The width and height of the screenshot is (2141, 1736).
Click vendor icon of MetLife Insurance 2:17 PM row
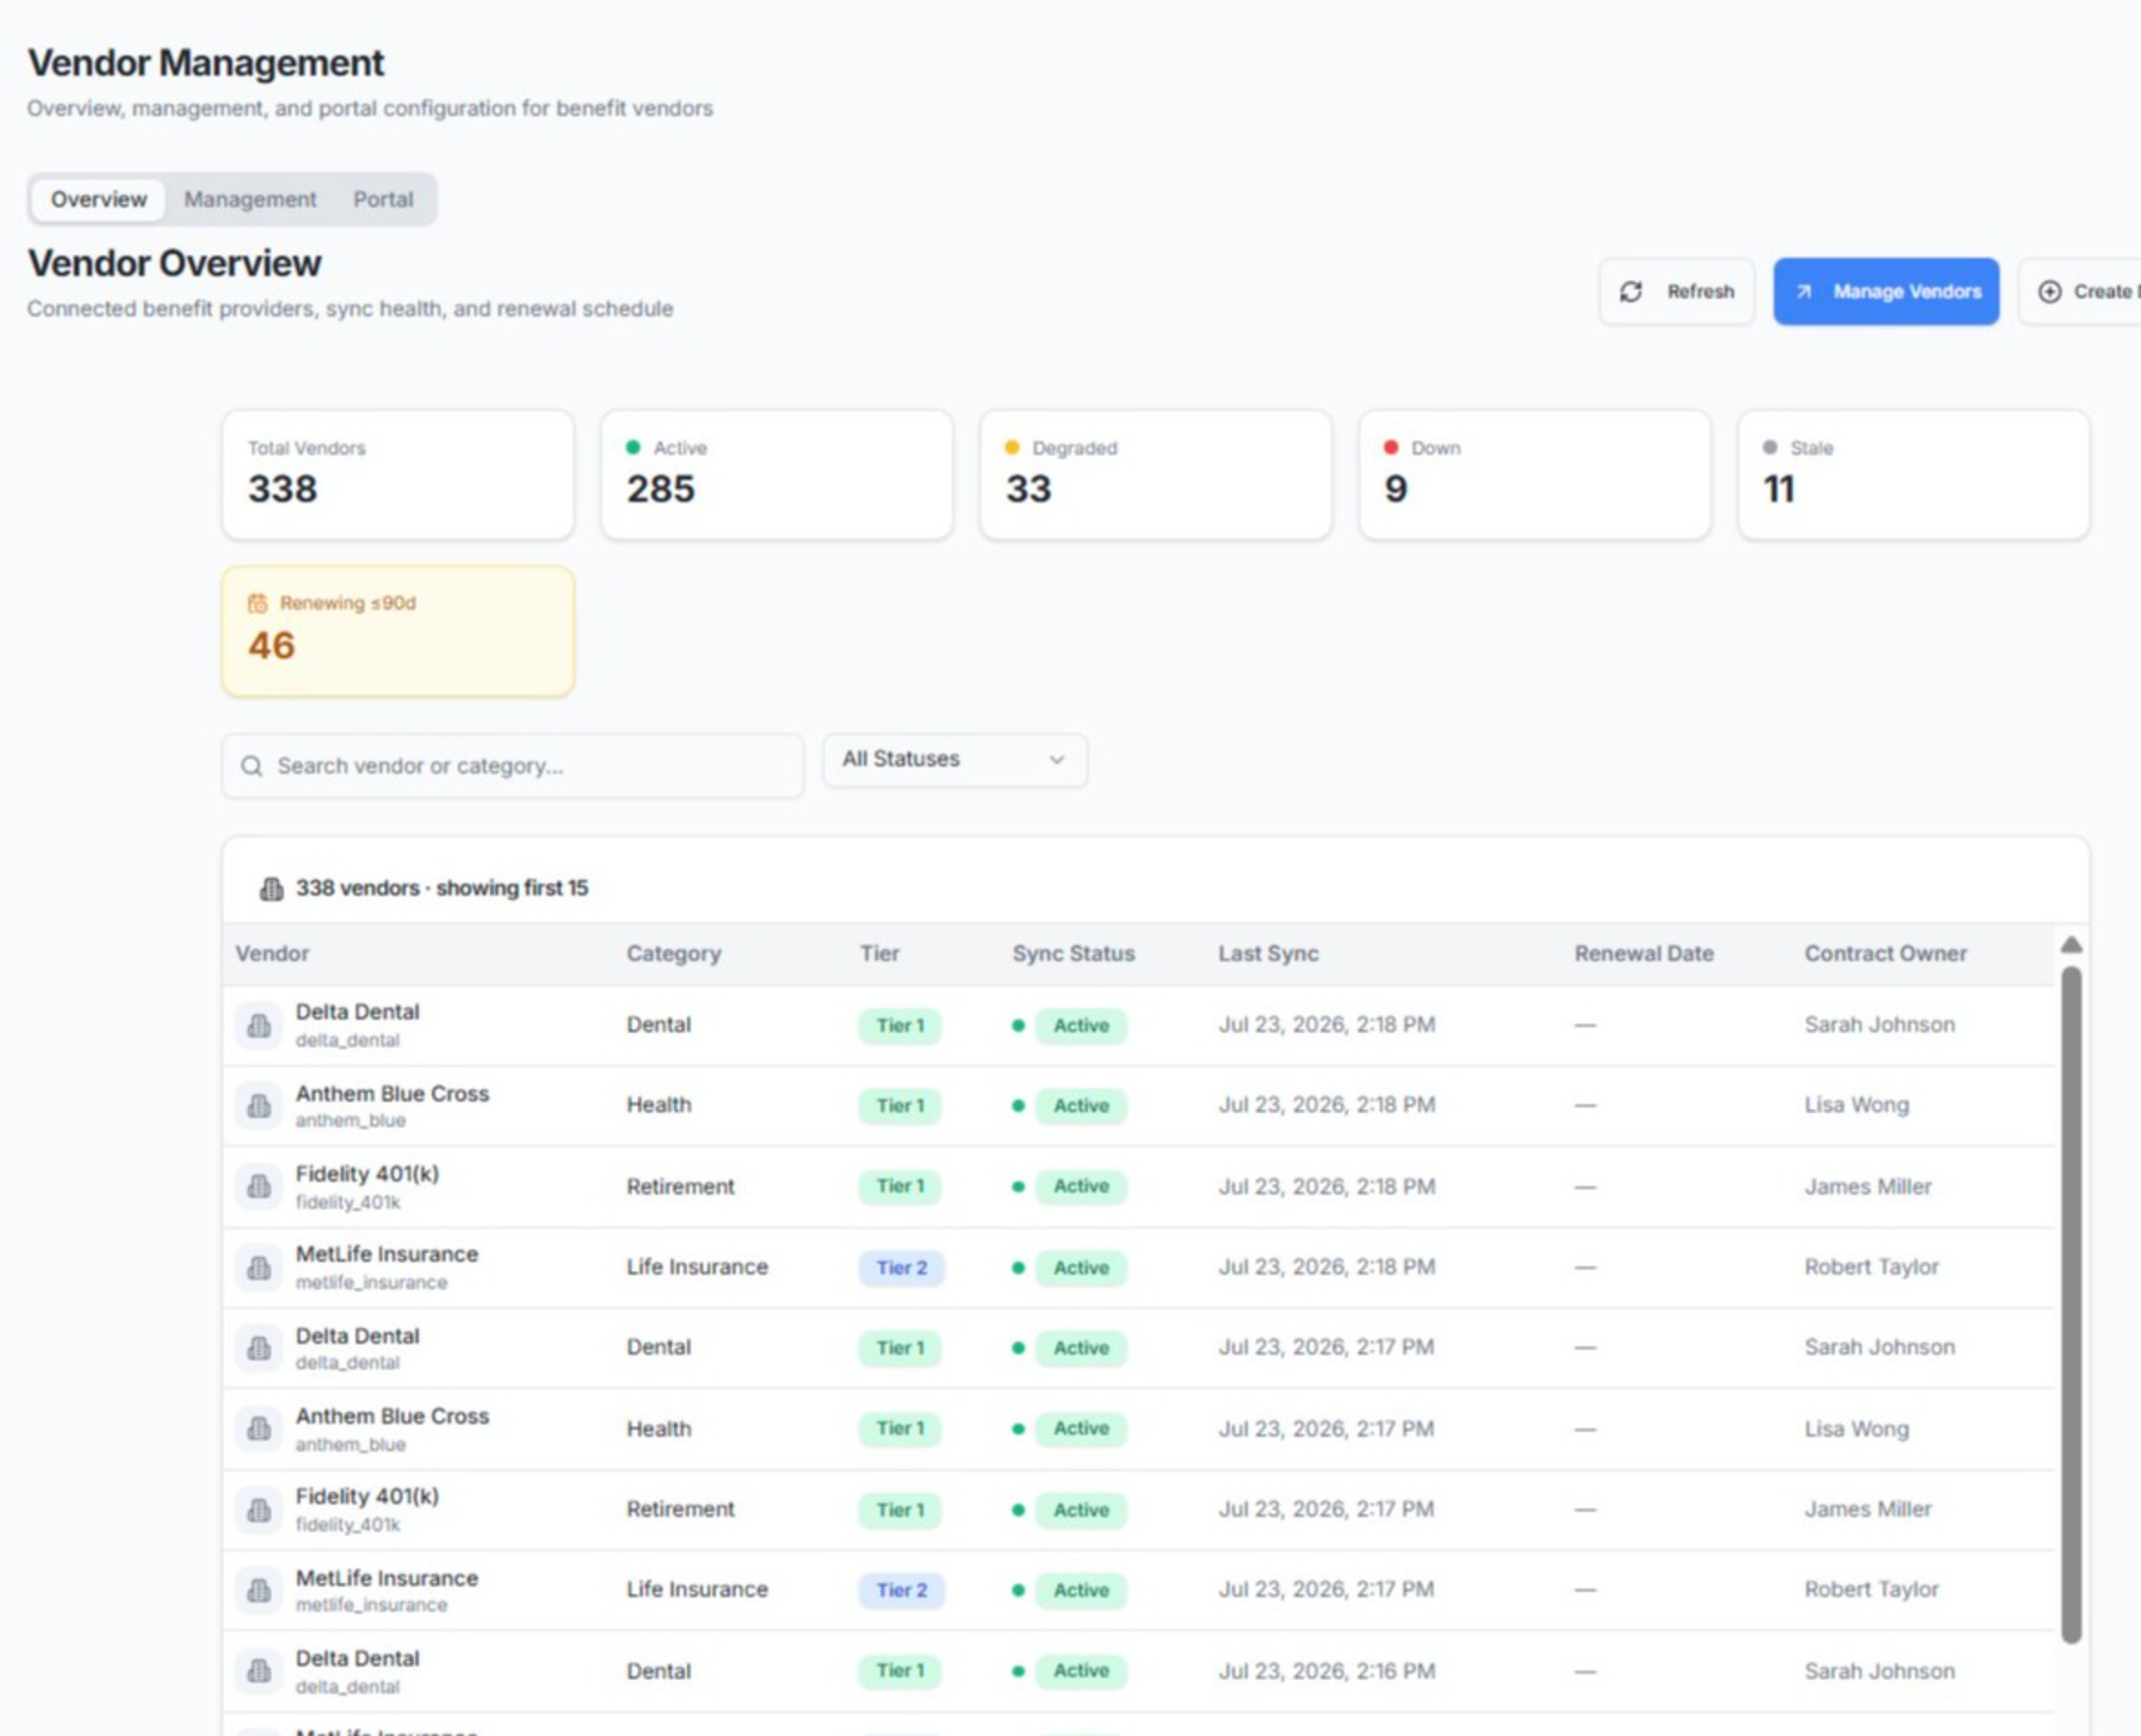click(259, 1590)
